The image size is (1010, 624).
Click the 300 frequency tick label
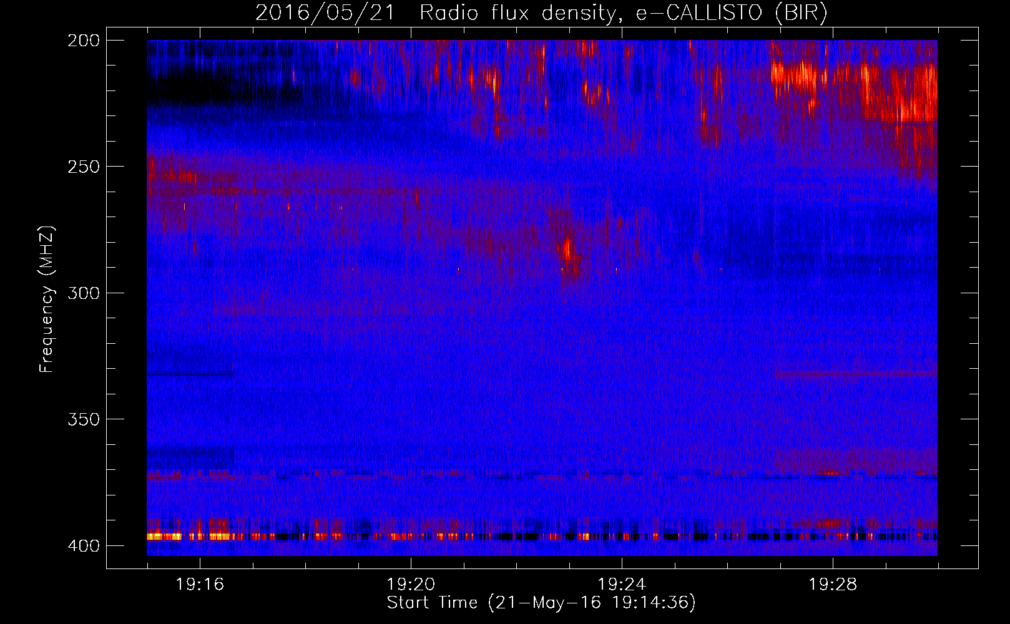(x=84, y=293)
